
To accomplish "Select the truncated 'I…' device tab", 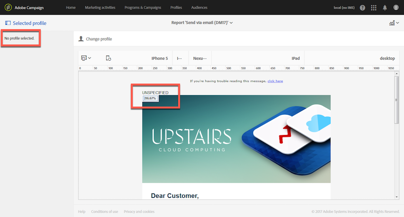I will pyautogui.click(x=179, y=58).
